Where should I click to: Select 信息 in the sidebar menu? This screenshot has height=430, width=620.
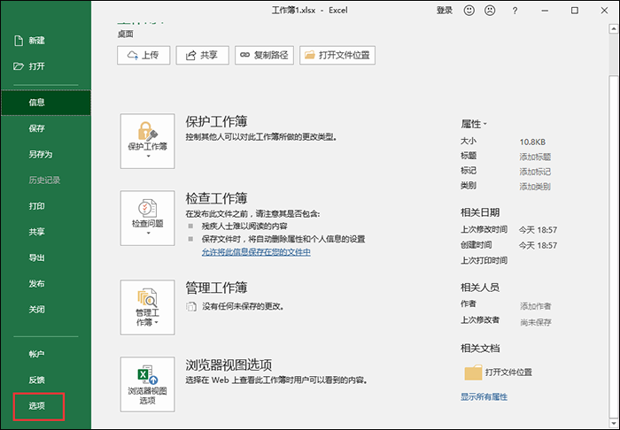pyautogui.click(x=46, y=103)
